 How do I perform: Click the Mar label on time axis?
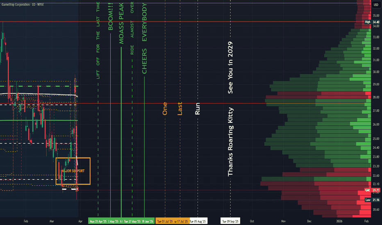tap(52, 221)
